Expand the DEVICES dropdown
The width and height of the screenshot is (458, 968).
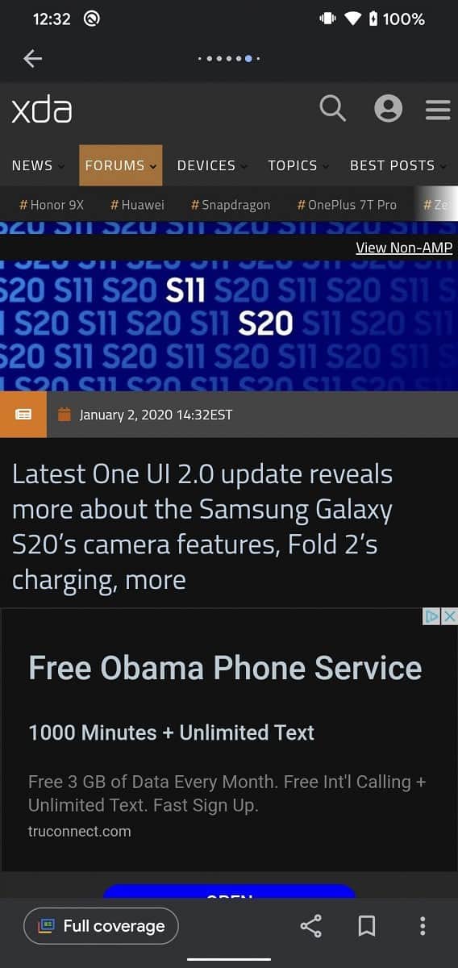pos(212,165)
